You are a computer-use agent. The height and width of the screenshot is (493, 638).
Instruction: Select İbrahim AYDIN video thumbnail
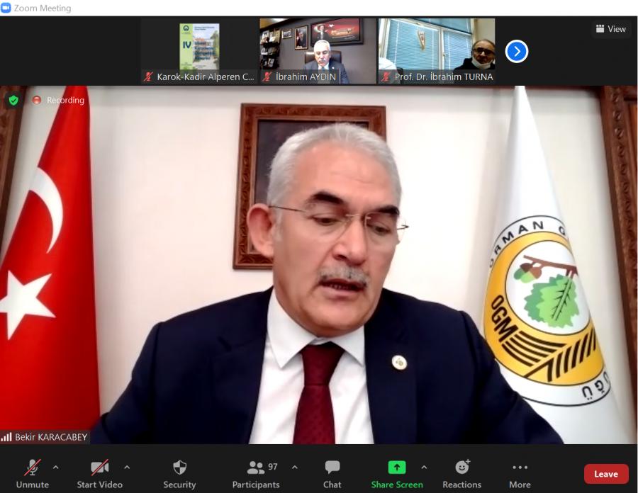point(318,51)
